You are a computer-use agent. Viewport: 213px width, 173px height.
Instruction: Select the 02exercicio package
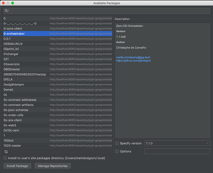pos(58,64)
